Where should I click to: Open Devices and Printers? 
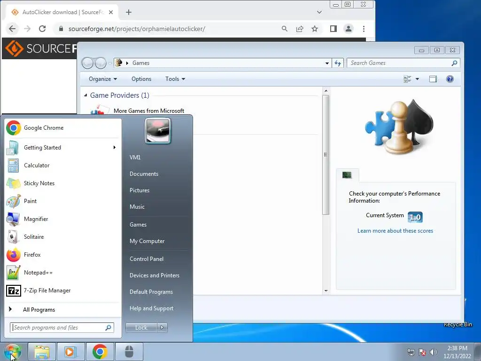coord(155,275)
